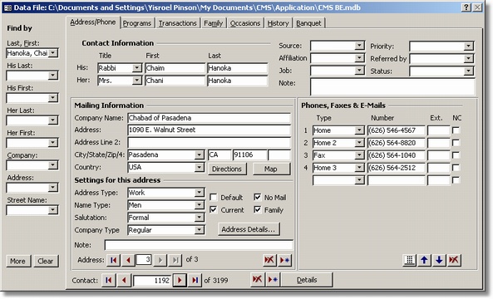Viewport: 493px width, 299px height.
Task: Open the phone grid view icon
Action: click(x=409, y=260)
